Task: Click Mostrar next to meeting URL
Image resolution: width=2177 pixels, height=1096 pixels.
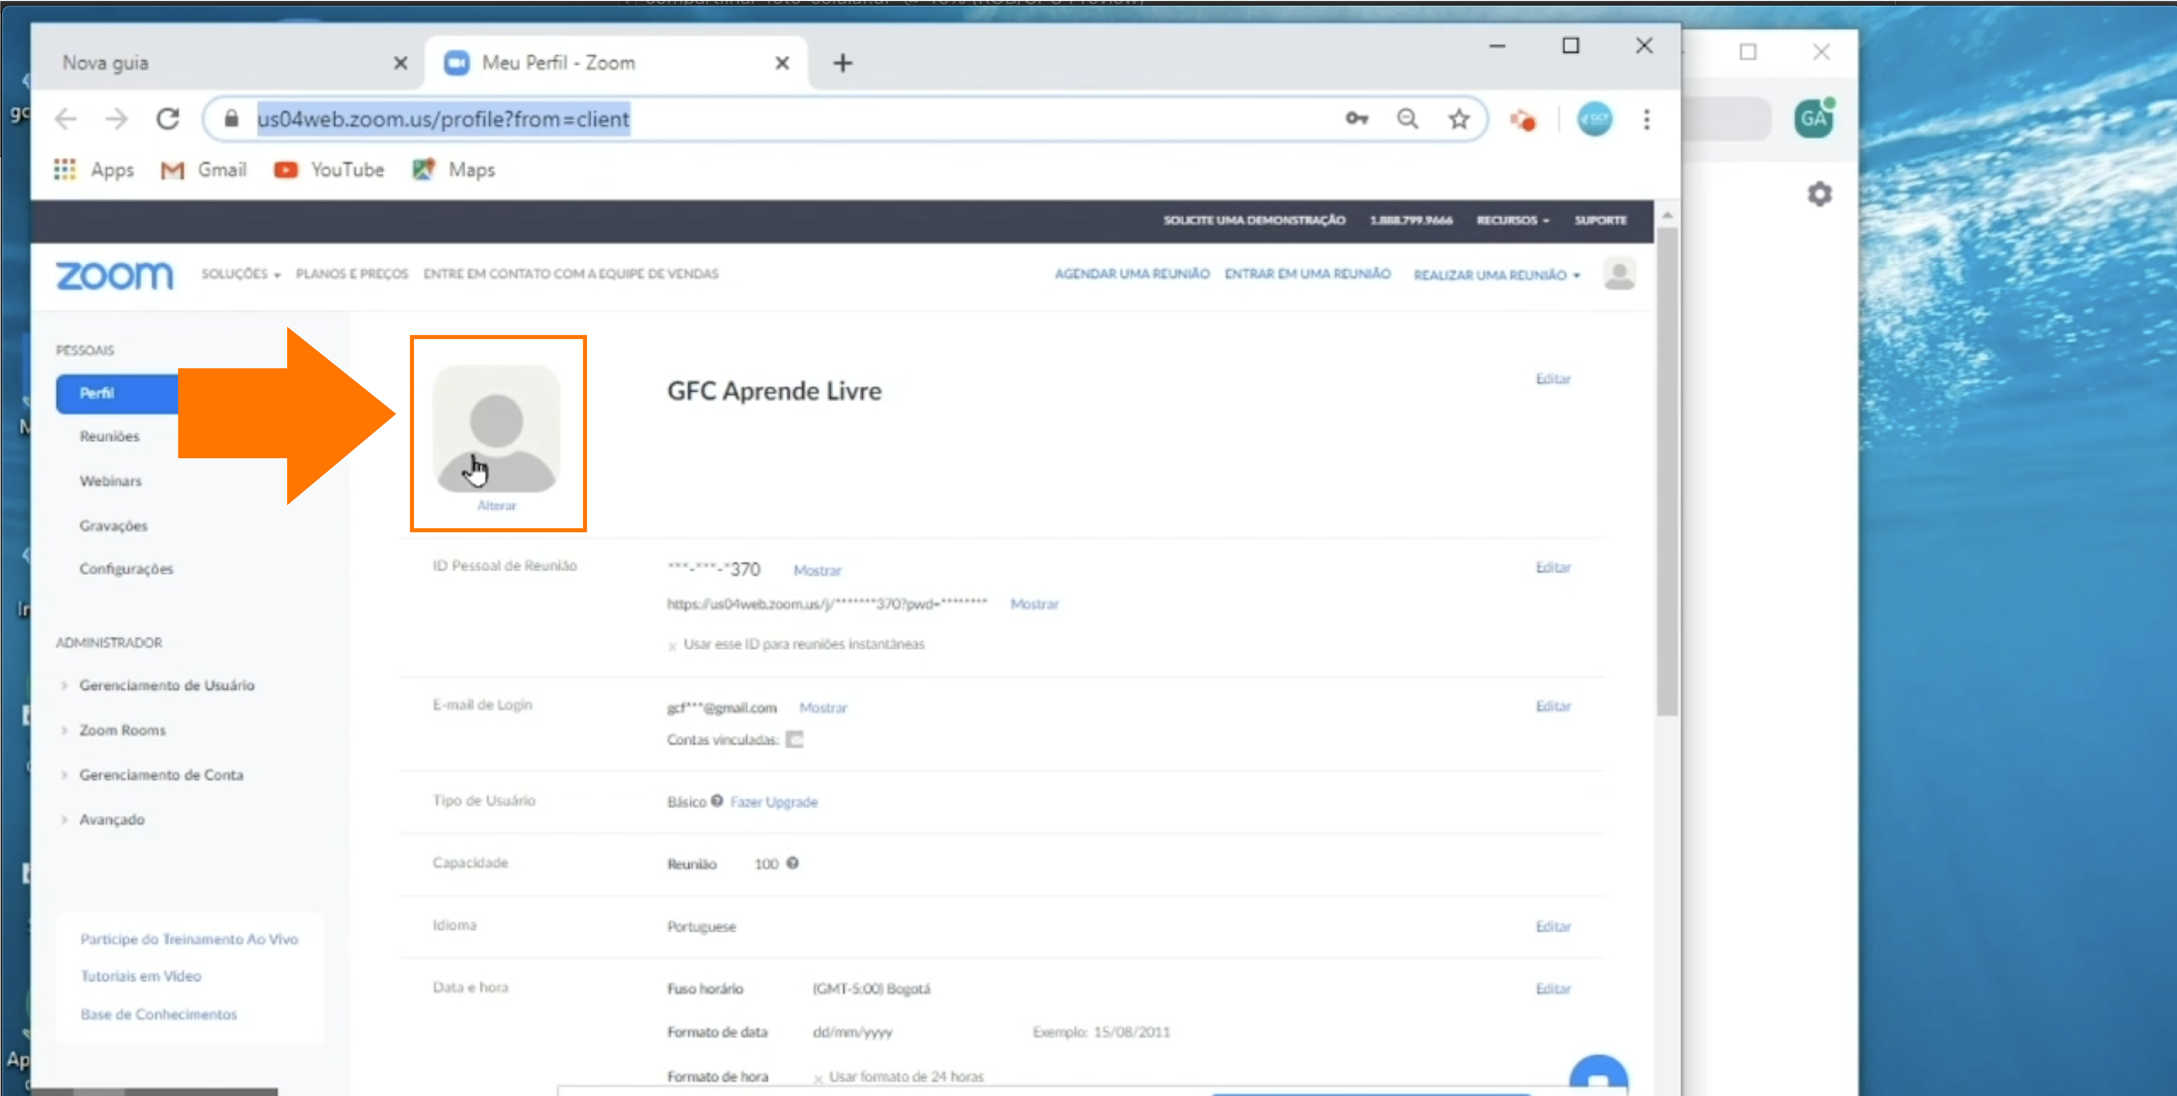Action: pos(1034,604)
